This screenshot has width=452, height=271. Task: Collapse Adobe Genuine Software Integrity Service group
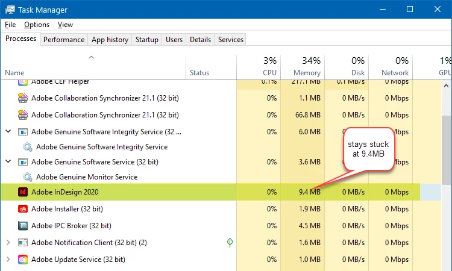(8, 131)
